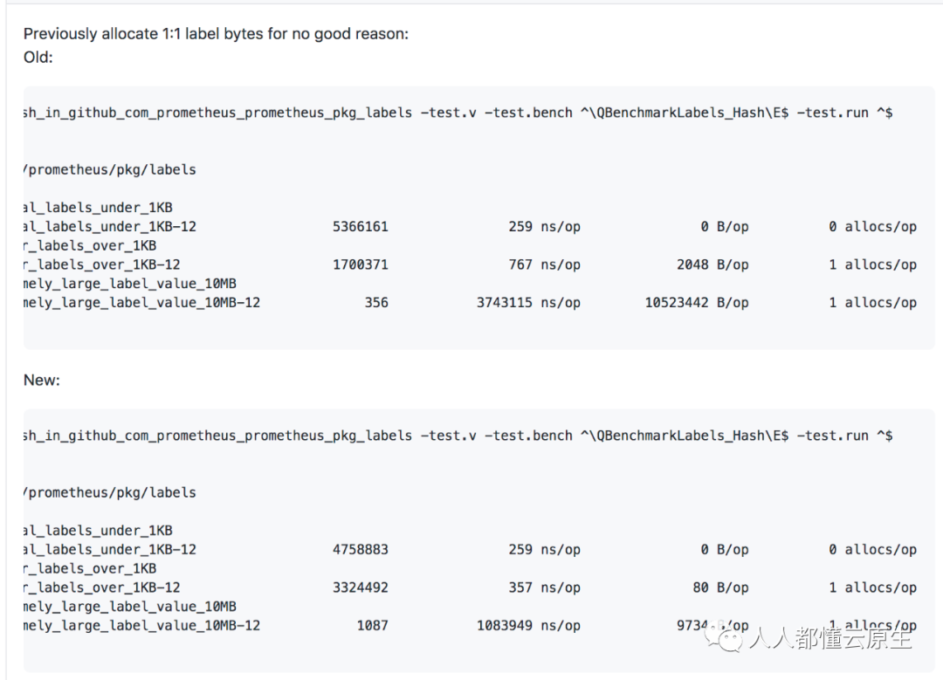Click the 10523442 B/op value
Image resolution: width=943 pixels, height=680 pixels.
click(697, 303)
